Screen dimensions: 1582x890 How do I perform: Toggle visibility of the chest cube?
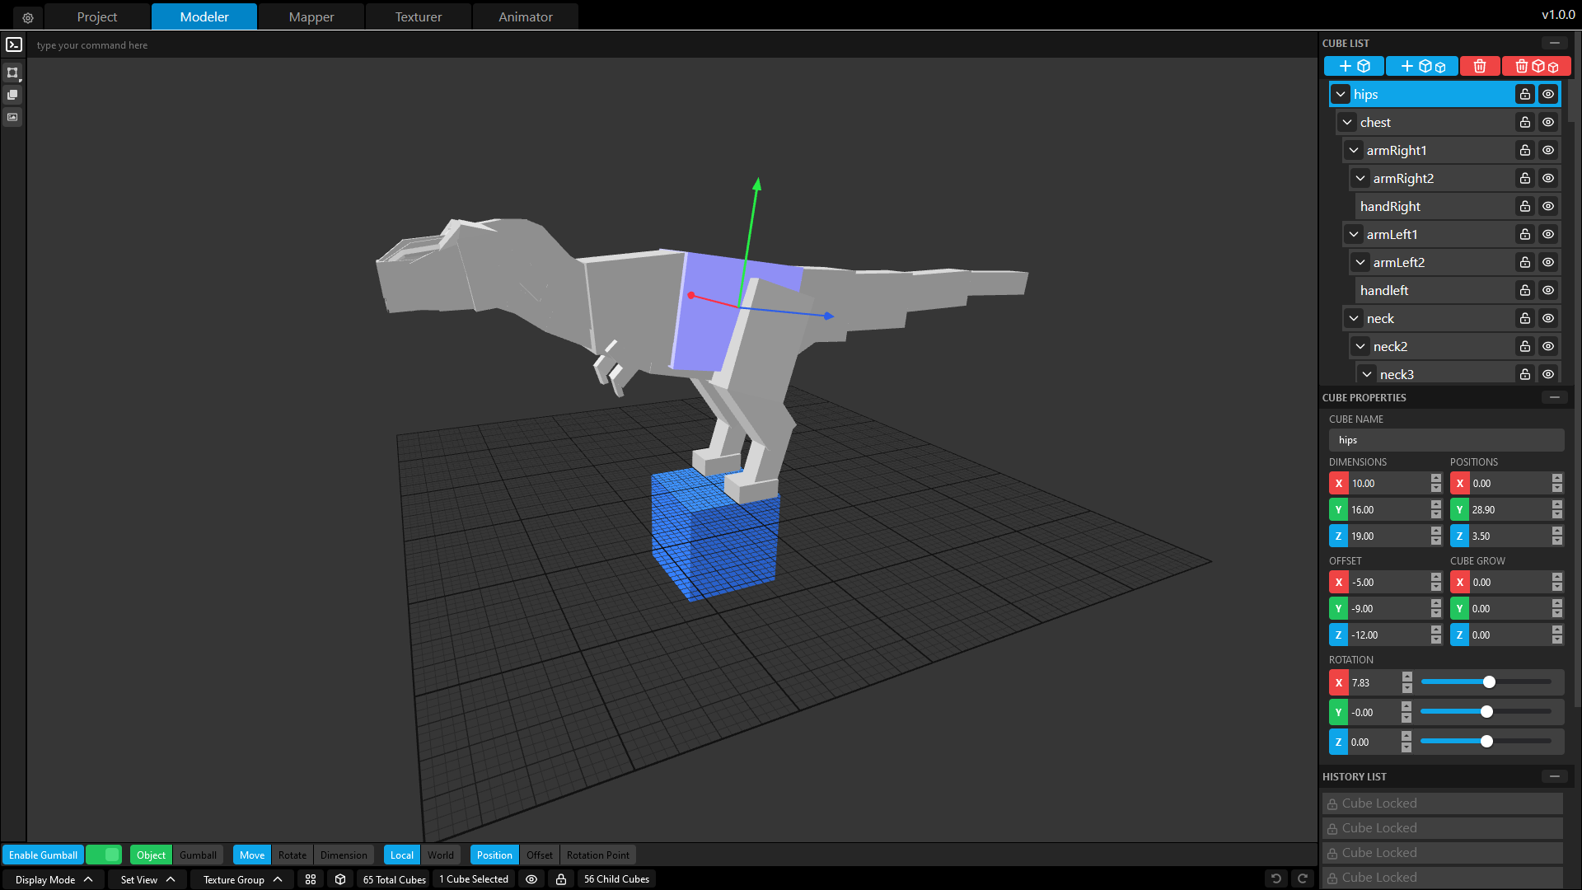[x=1547, y=122]
